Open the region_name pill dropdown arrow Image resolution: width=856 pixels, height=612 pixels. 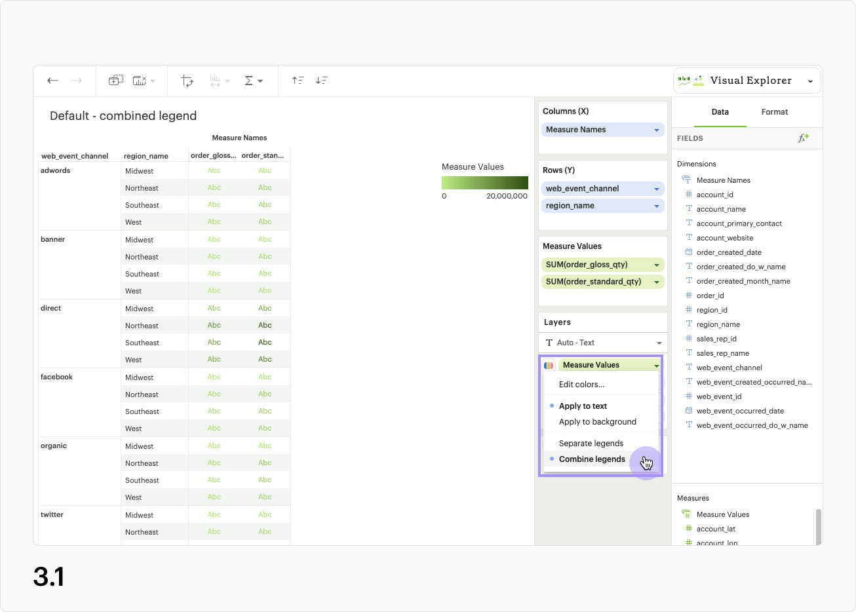click(x=656, y=206)
